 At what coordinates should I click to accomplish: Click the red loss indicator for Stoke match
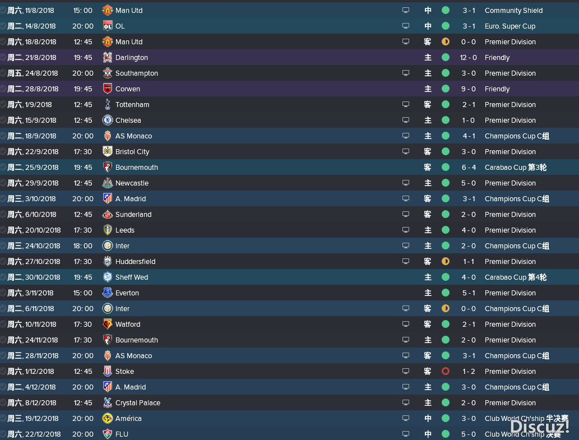[x=446, y=372]
